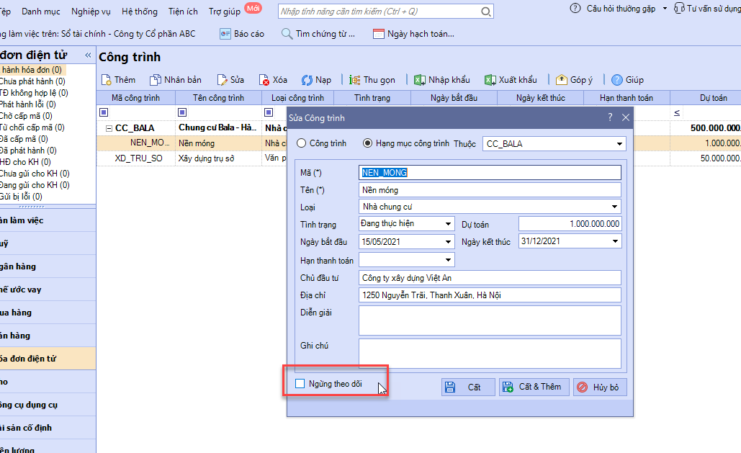Click the search magnifier in the search box
741x453 pixels.
point(486,12)
